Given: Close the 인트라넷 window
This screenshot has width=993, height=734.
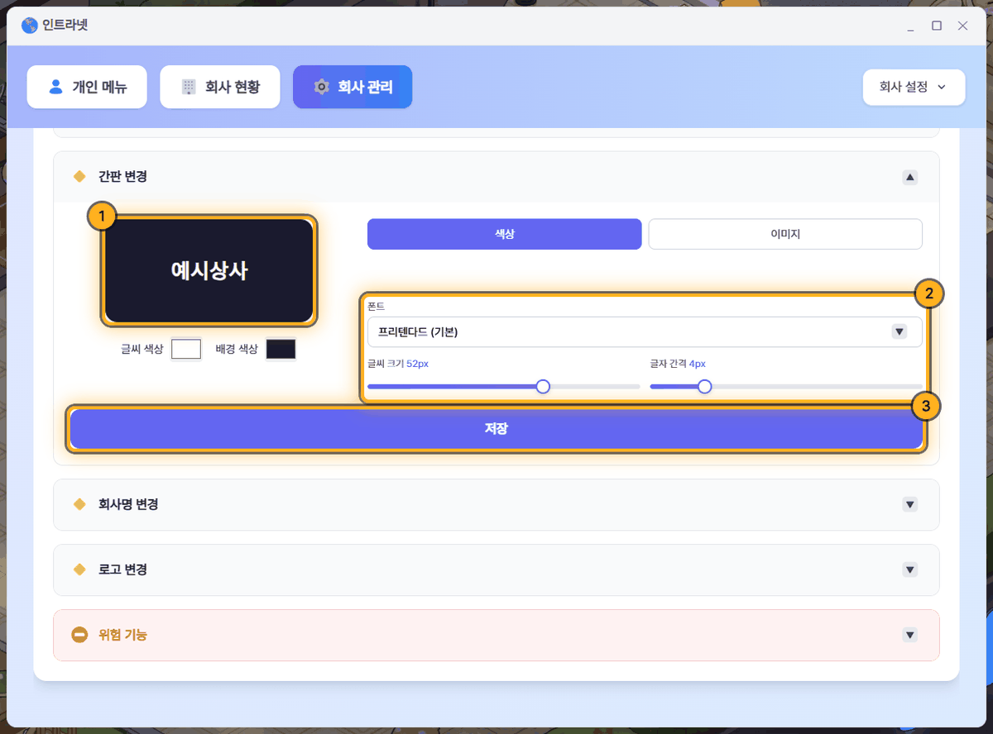Looking at the screenshot, I should [x=962, y=26].
